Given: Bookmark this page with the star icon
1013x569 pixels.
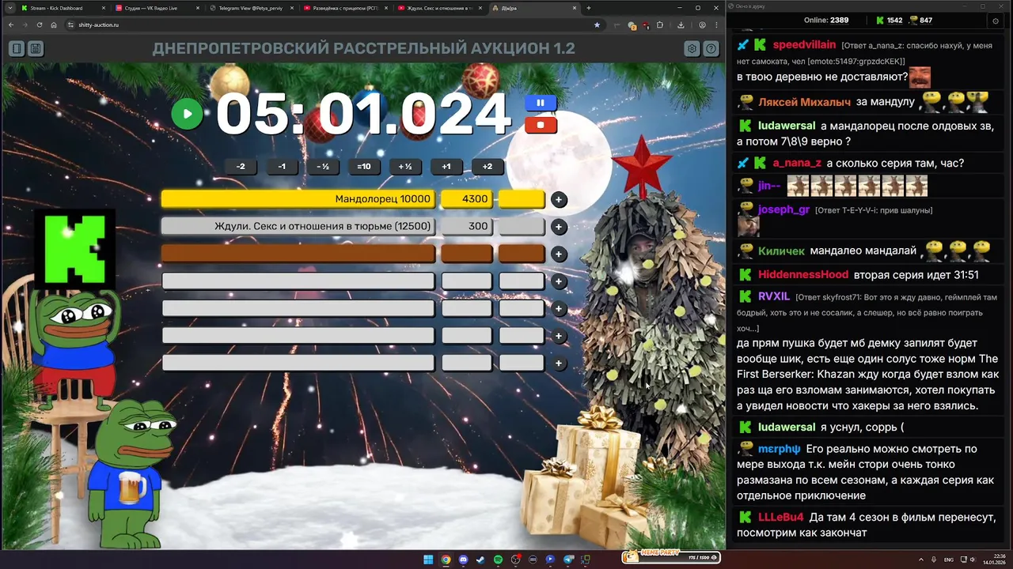Looking at the screenshot, I should coord(597,24).
